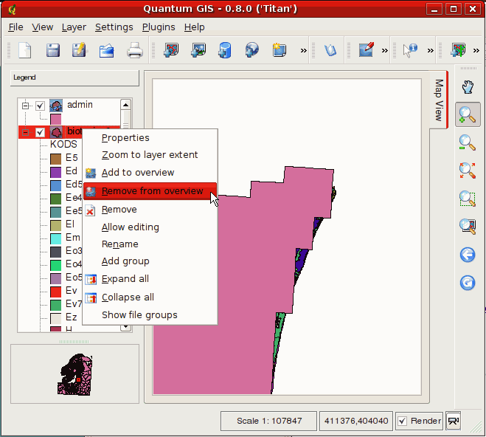This screenshot has height=437, width=486.
Task: Toggle the highlighted biotopi layer visibility checkbox
Action: [x=40, y=132]
